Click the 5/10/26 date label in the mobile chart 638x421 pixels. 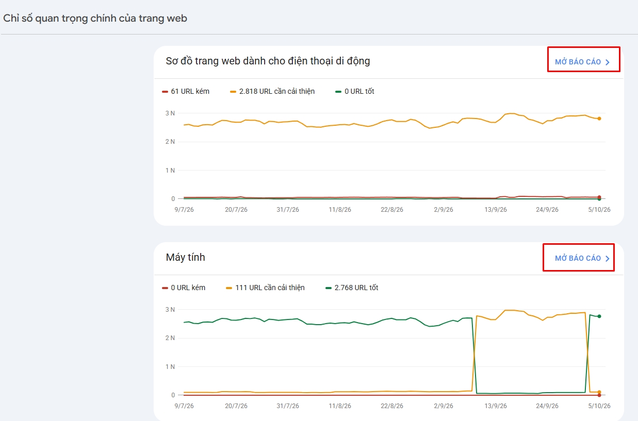600,210
